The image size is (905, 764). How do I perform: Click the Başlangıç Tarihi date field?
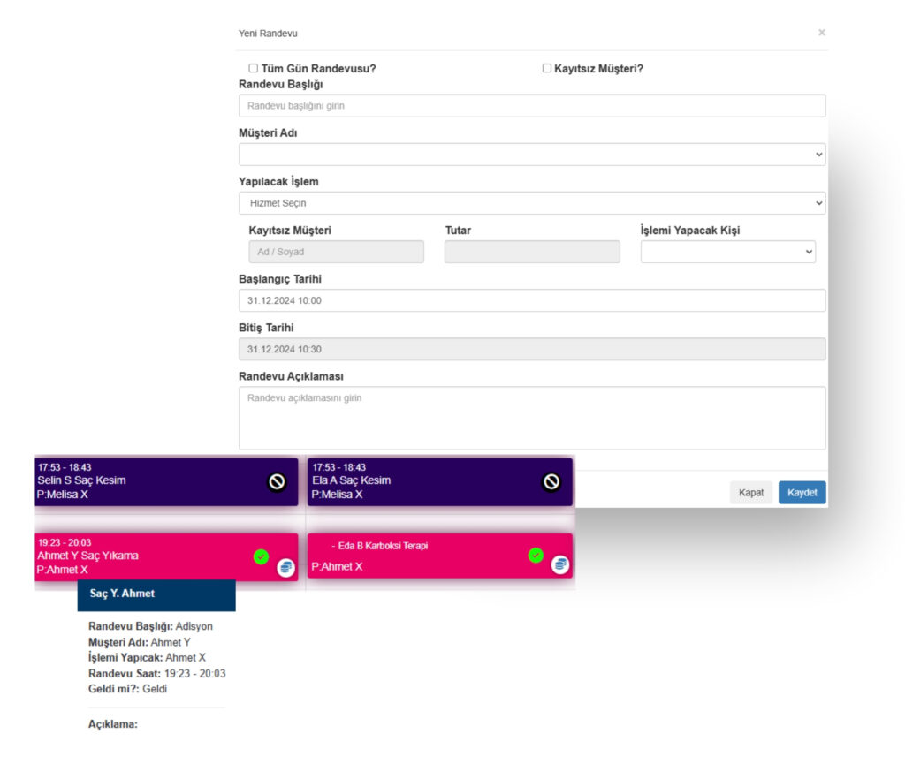tap(531, 300)
